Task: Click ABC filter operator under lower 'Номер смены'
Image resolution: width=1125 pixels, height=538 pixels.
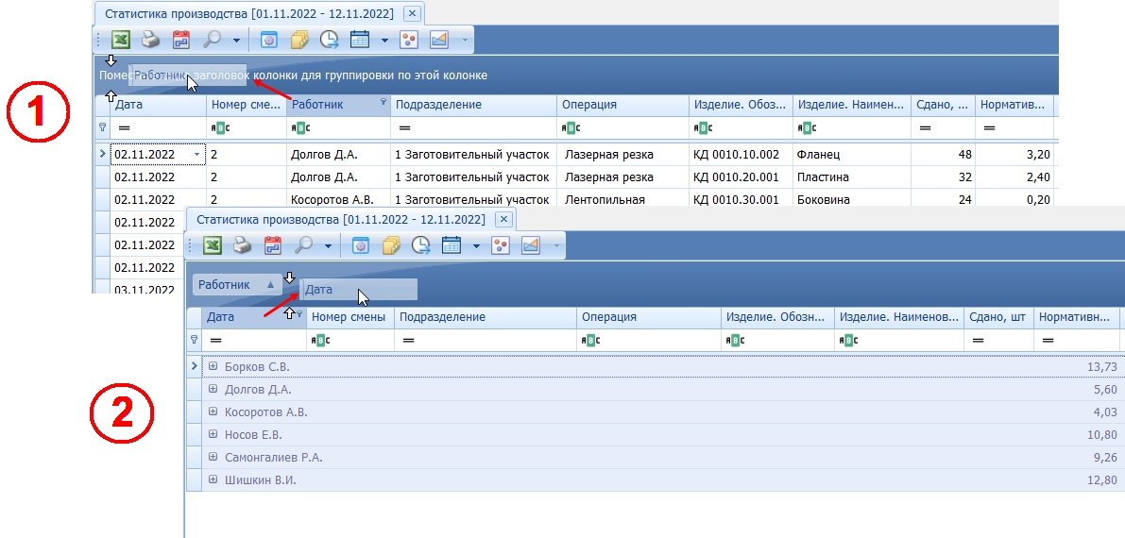Action: [x=319, y=340]
